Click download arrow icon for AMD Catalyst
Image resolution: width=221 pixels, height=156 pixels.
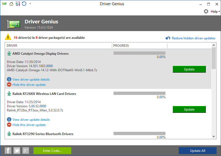point(9,53)
